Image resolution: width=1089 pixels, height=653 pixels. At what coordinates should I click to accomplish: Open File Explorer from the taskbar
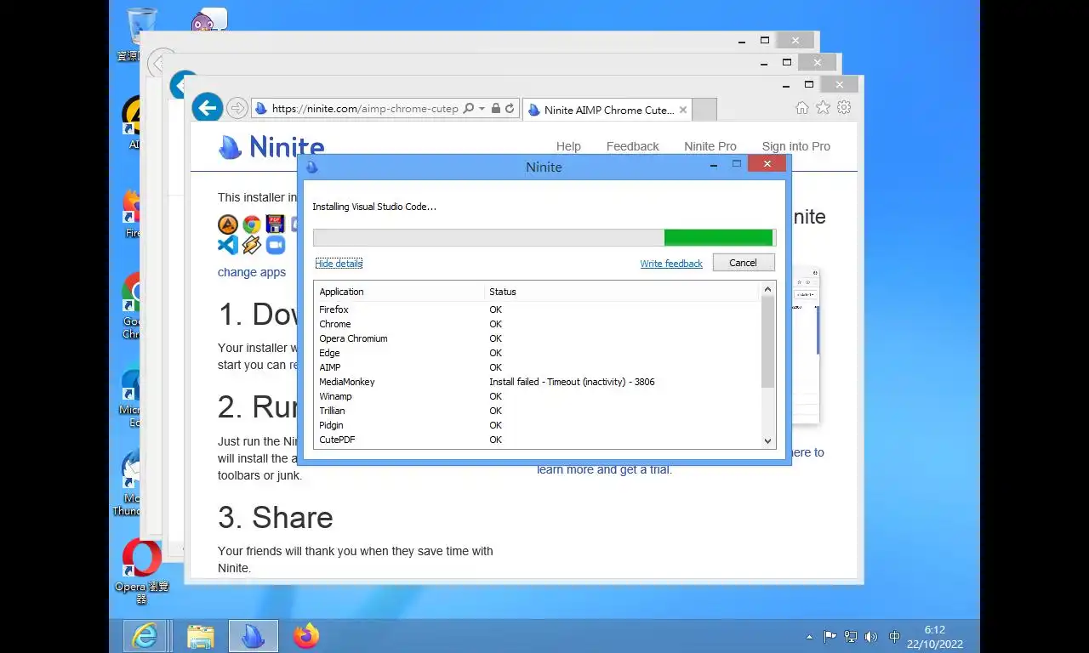tap(201, 636)
